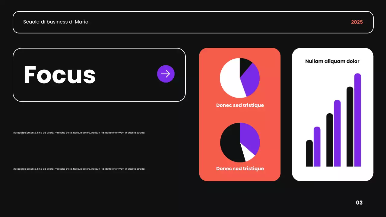Select the first Donec sed tristique caption
Viewport: 386px width, 217px height.
tap(240, 105)
